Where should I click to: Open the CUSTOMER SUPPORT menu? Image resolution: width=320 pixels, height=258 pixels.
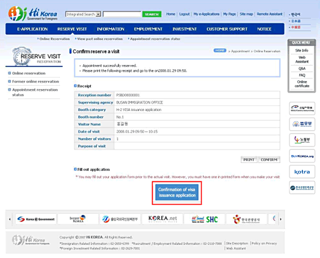pyautogui.click(x=227, y=29)
